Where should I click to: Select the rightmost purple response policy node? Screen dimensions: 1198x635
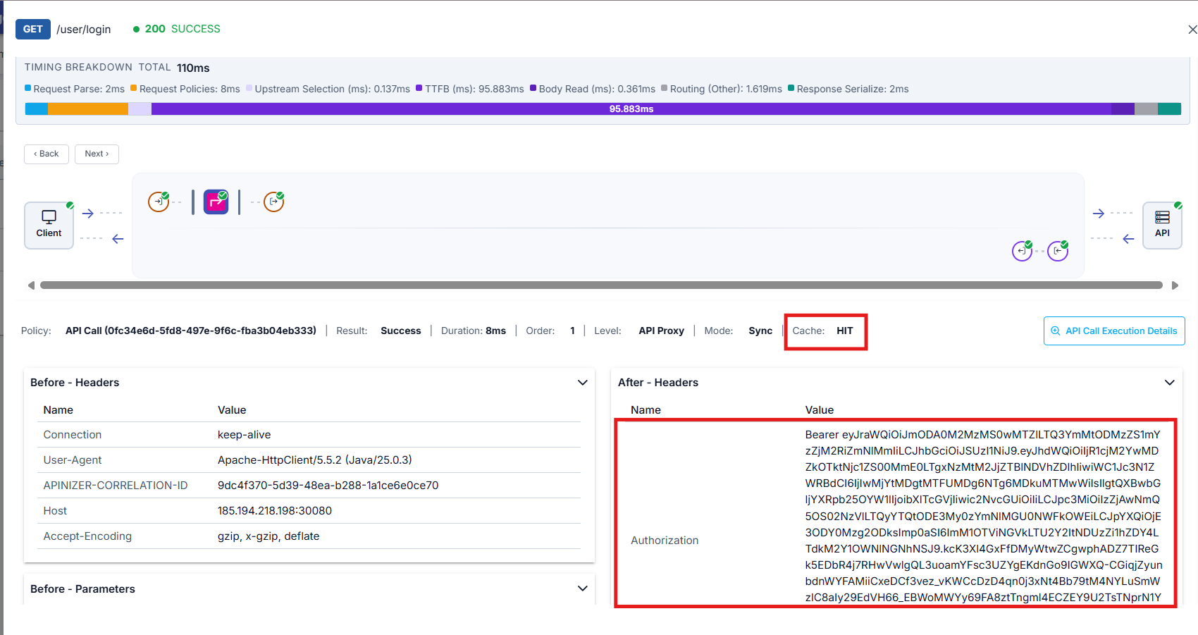[1058, 251]
